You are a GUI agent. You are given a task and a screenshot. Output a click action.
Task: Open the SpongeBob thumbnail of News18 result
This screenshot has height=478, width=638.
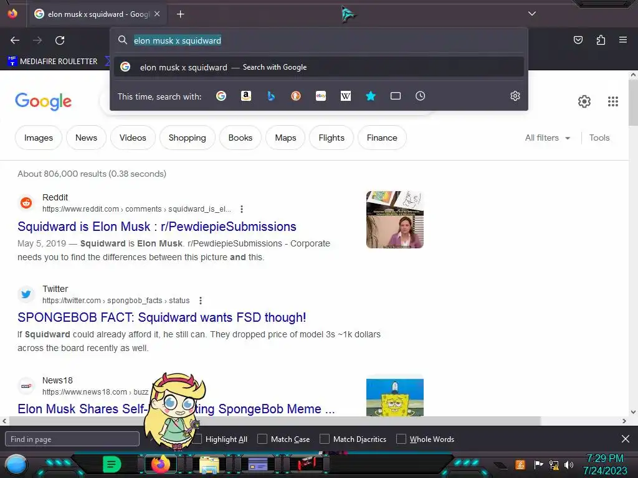pyautogui.click(x=394, y=397)
